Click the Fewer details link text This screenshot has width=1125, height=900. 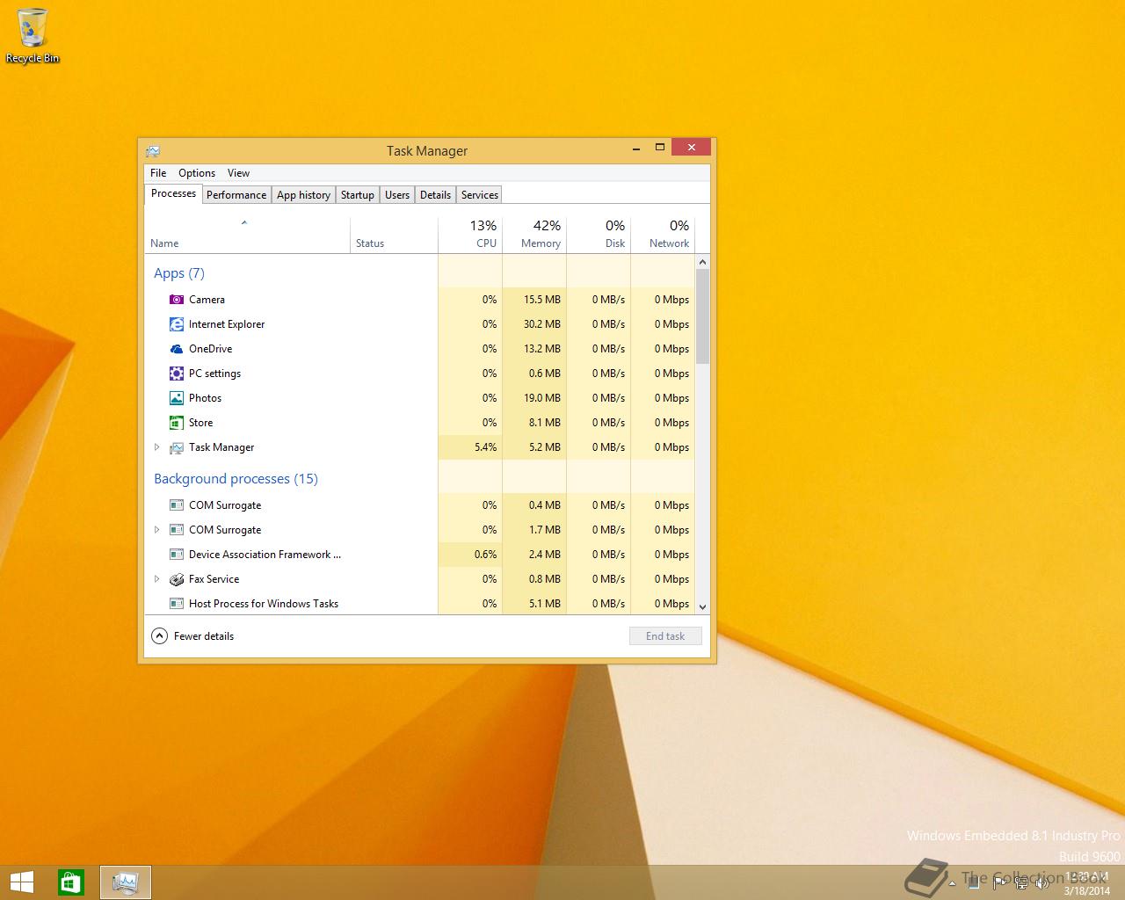(x=204, y=636)
